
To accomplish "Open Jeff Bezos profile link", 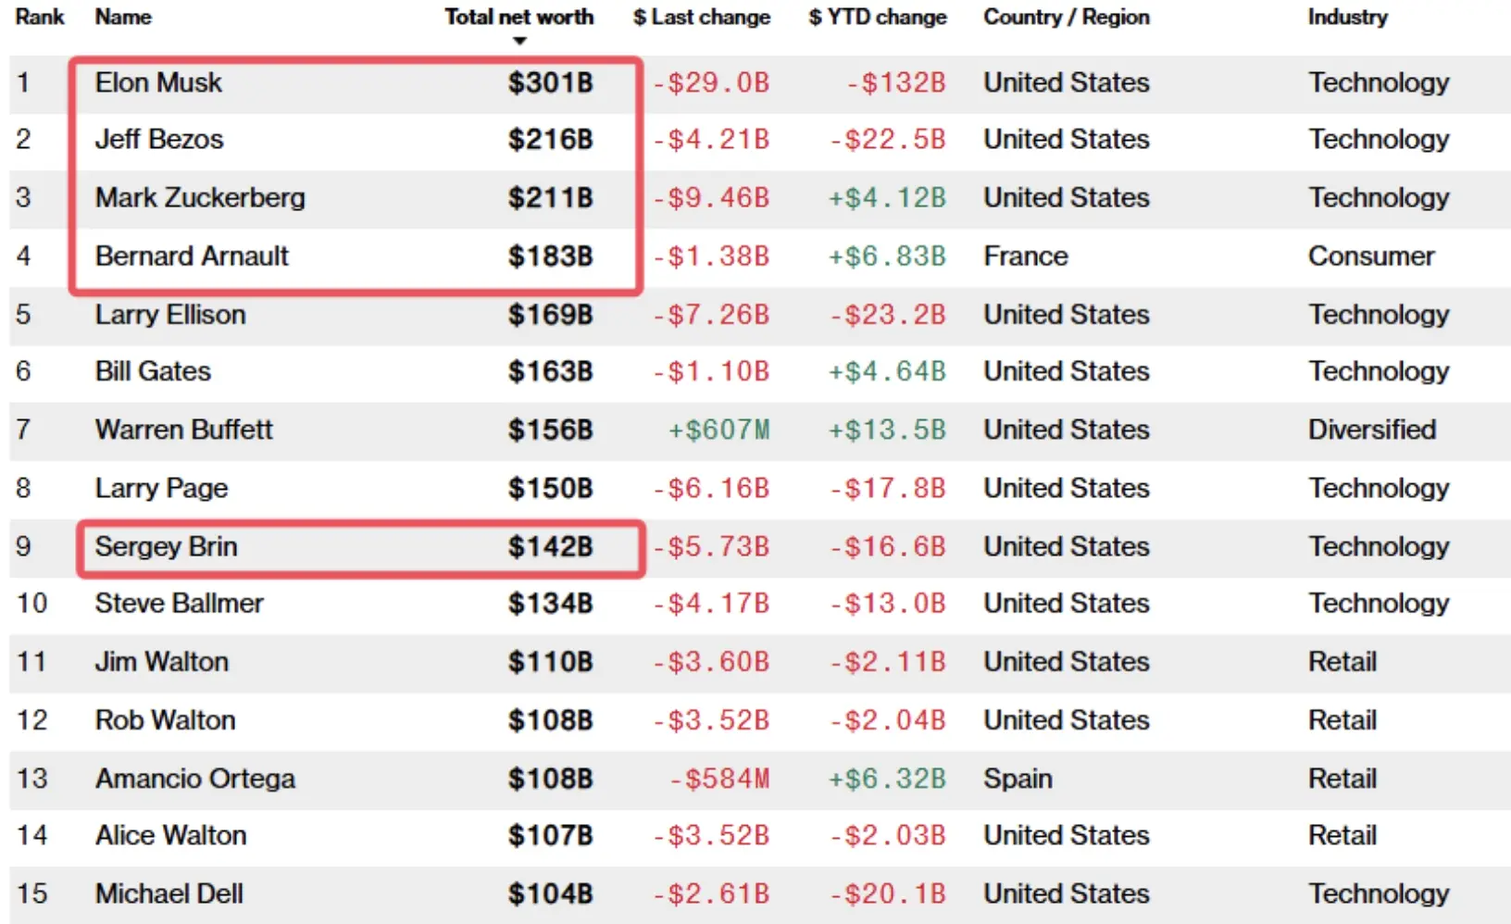I will (x=159, y=139).
